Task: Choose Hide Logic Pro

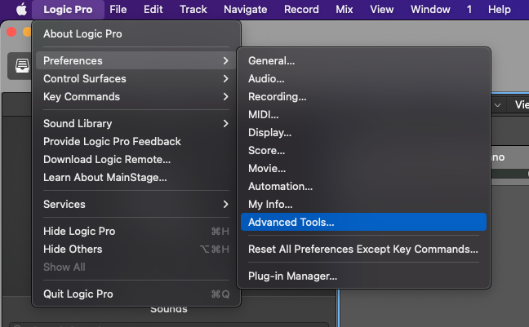Action: pos(136,232)
